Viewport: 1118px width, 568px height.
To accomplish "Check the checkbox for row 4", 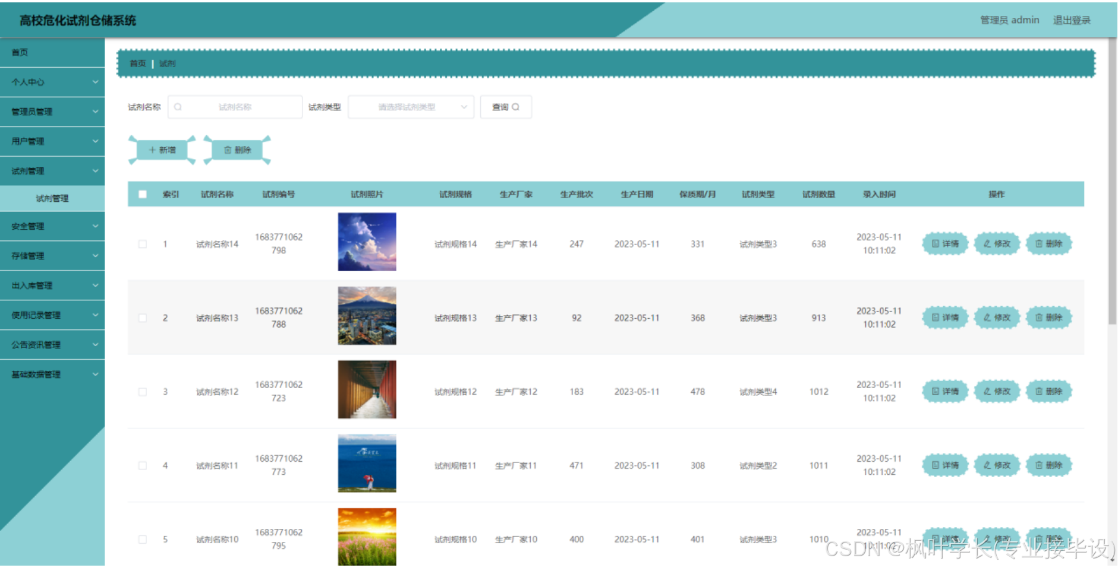I will [143, 465].
